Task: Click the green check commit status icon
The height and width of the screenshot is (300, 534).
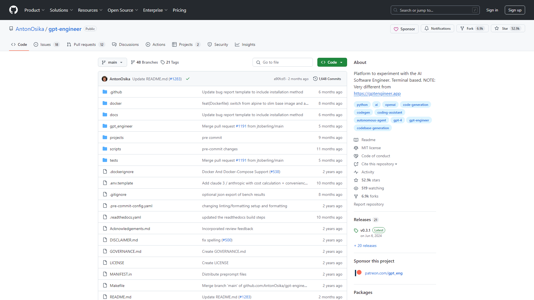Action: [x=188, y=79]
